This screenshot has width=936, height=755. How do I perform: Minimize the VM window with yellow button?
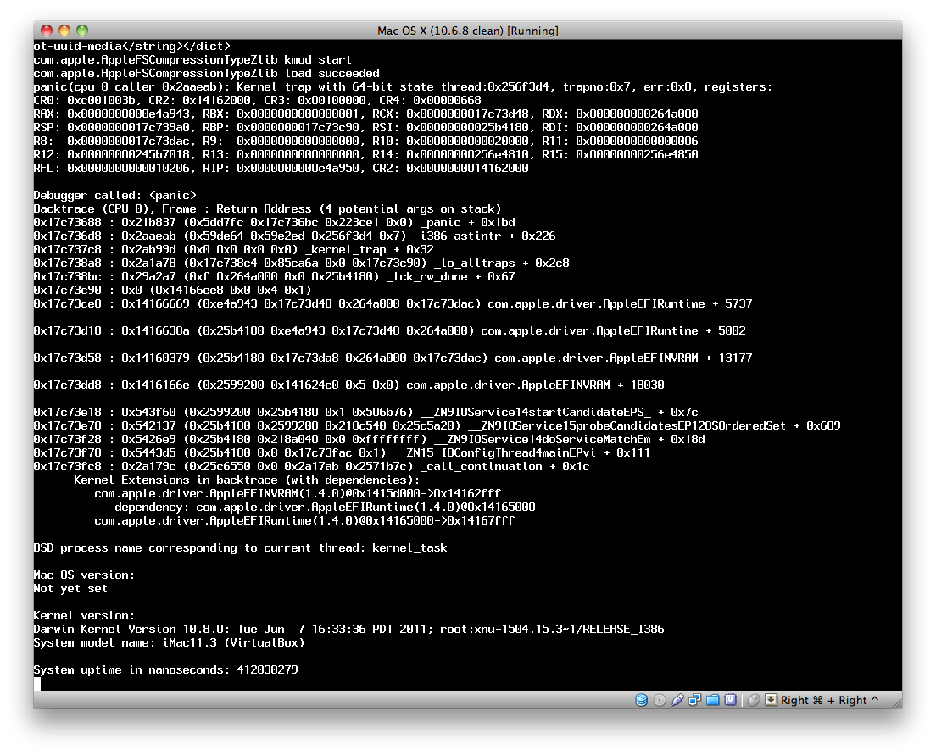[x=64, y=31]
